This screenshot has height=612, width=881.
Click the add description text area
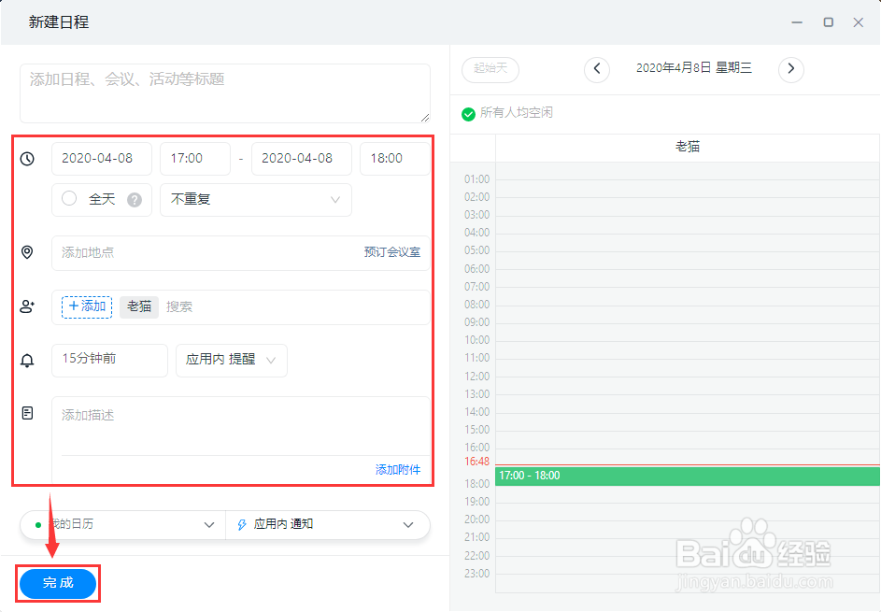tap(240, 426)
